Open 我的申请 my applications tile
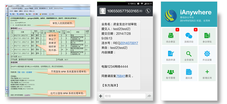The height and width of the screenshot is (104, 227). coord(171,55)
